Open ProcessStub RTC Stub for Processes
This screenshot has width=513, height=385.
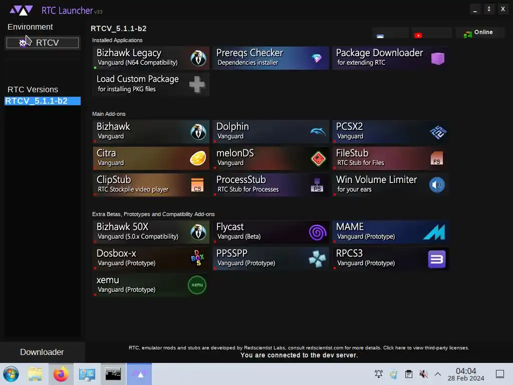(271, 184)
